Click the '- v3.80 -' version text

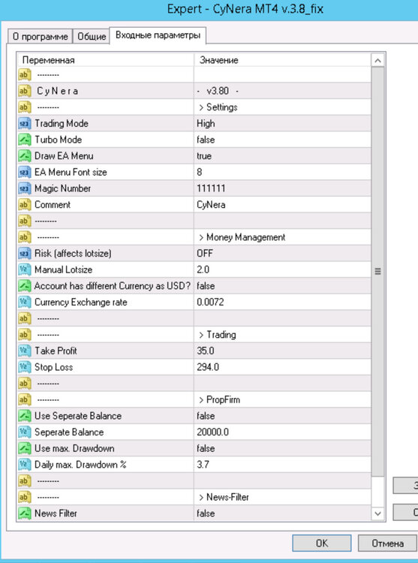click(218, 91)
